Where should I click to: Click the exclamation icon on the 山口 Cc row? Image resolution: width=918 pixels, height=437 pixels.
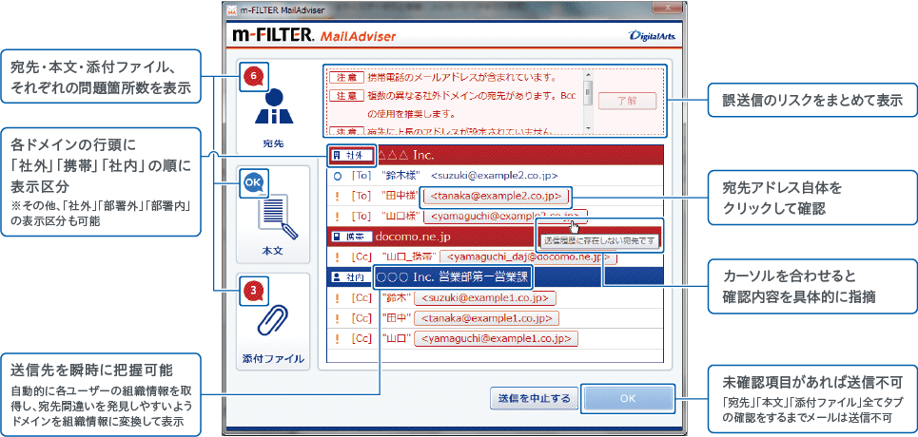tap(337, 339)
